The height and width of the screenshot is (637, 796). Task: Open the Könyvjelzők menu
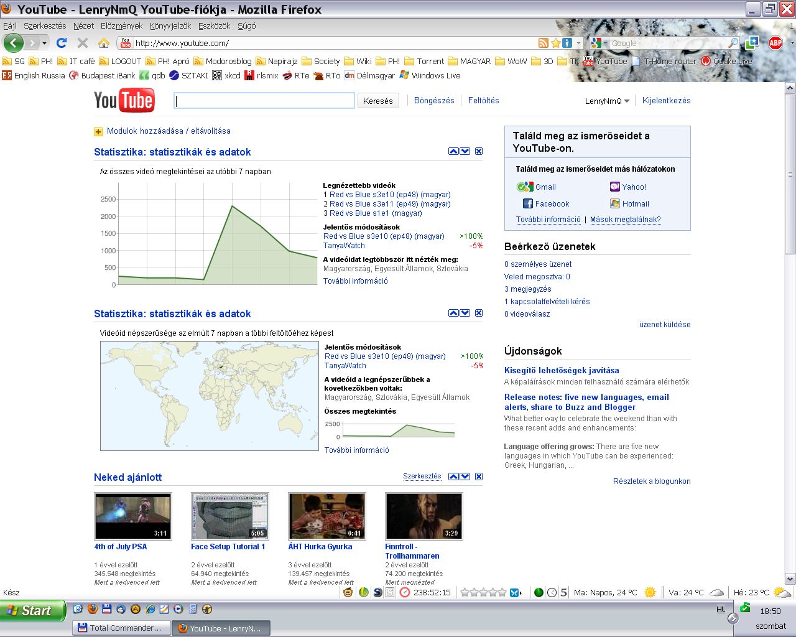pyautogui.click(x=170, y=26)
